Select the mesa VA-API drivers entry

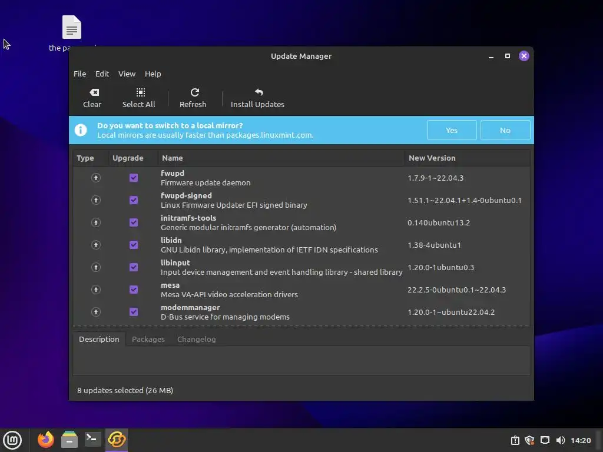tap(301, 290)
